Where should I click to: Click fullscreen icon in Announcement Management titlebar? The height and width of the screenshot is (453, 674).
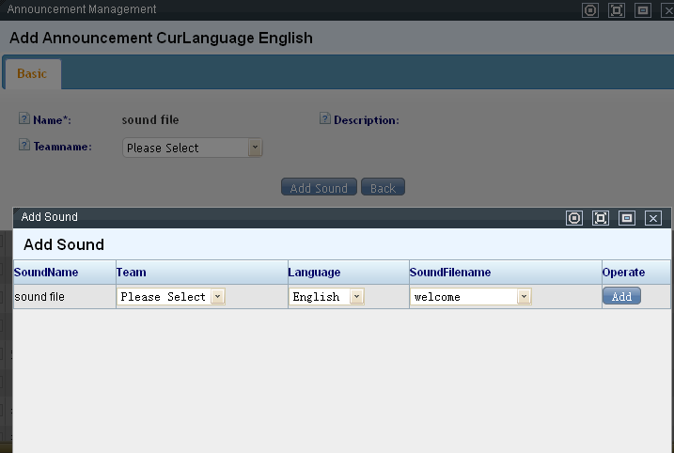617,10
